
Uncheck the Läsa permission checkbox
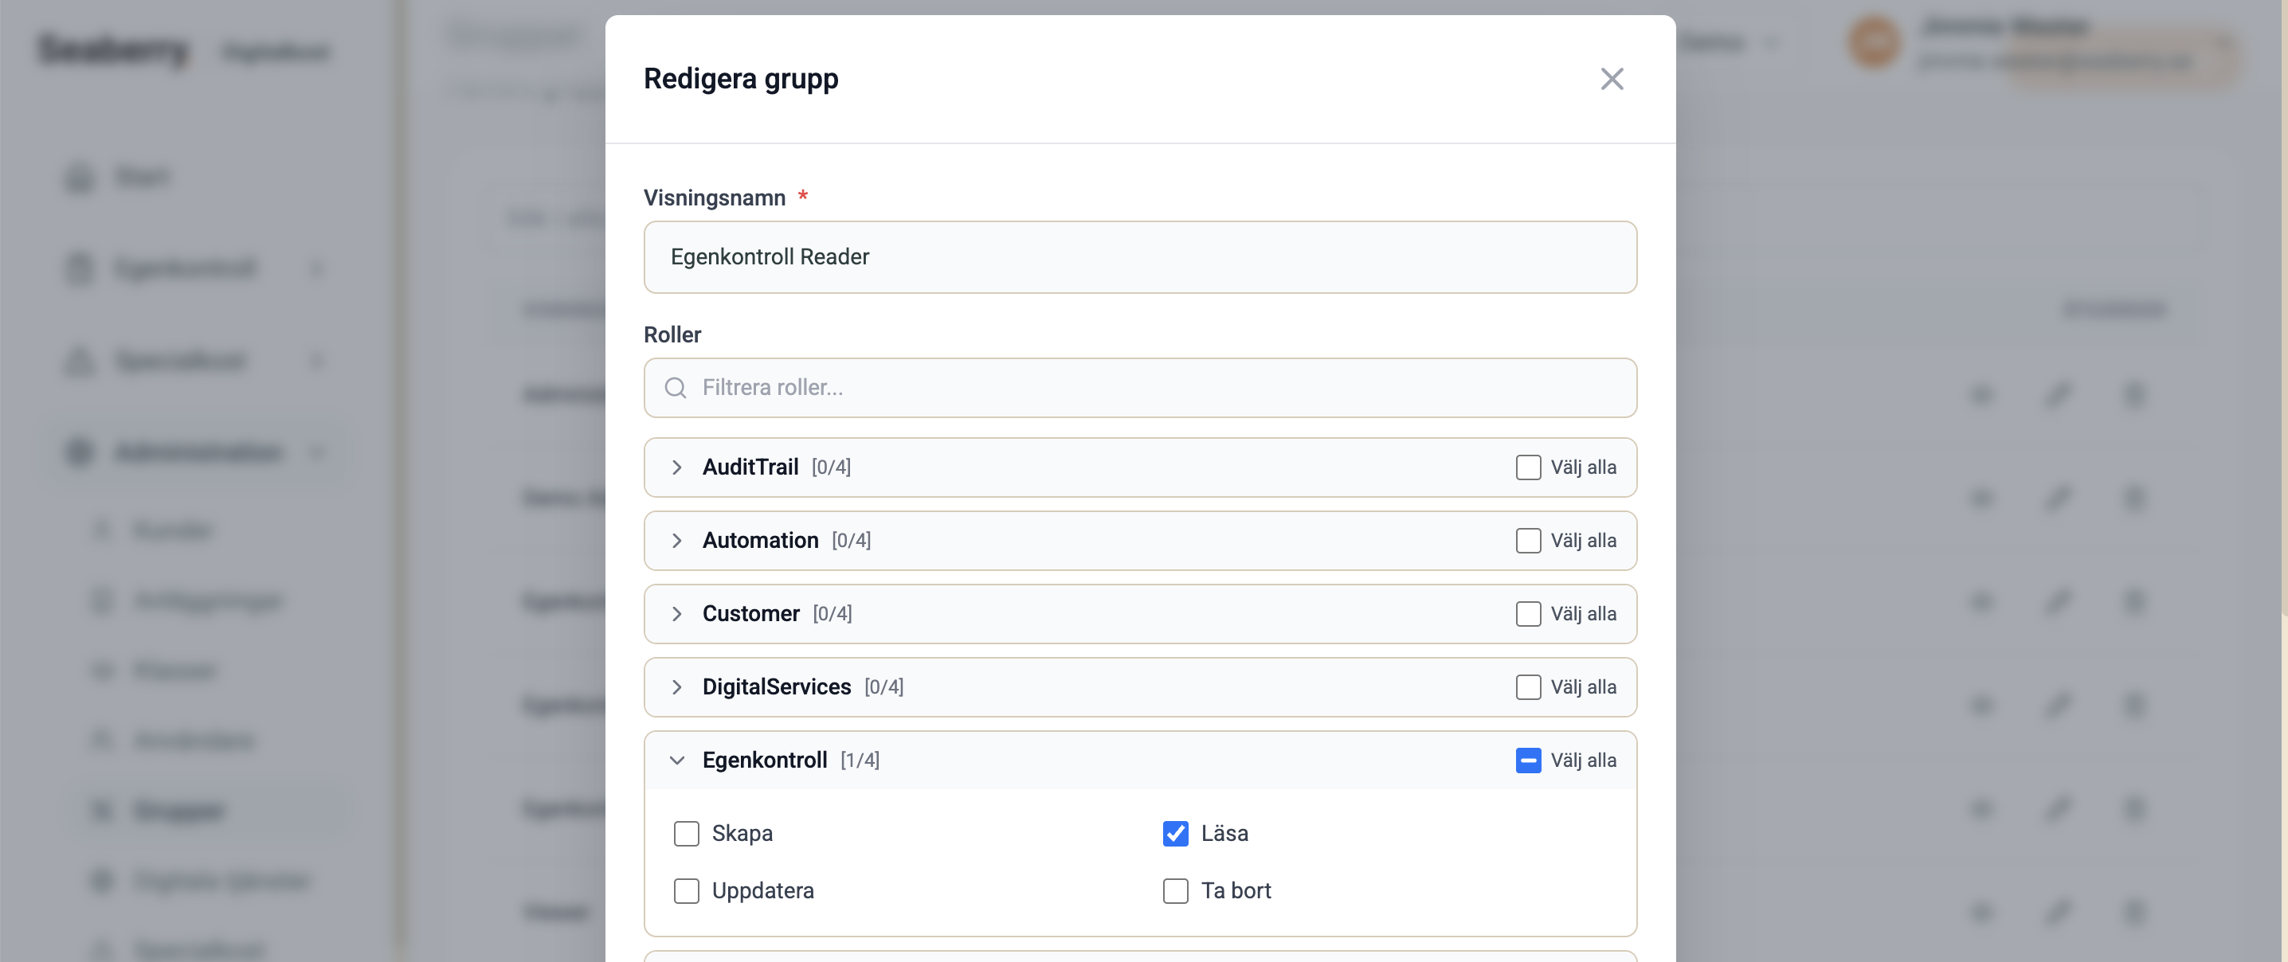[x=1175, y=833]
